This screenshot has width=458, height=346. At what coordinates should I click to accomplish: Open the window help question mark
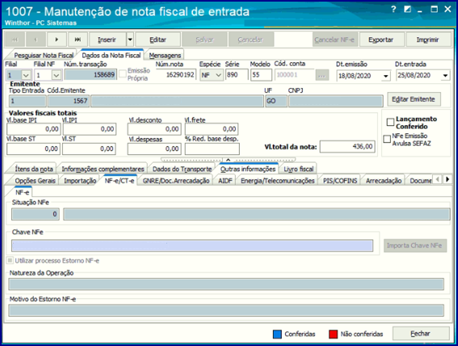coord(393,10)
